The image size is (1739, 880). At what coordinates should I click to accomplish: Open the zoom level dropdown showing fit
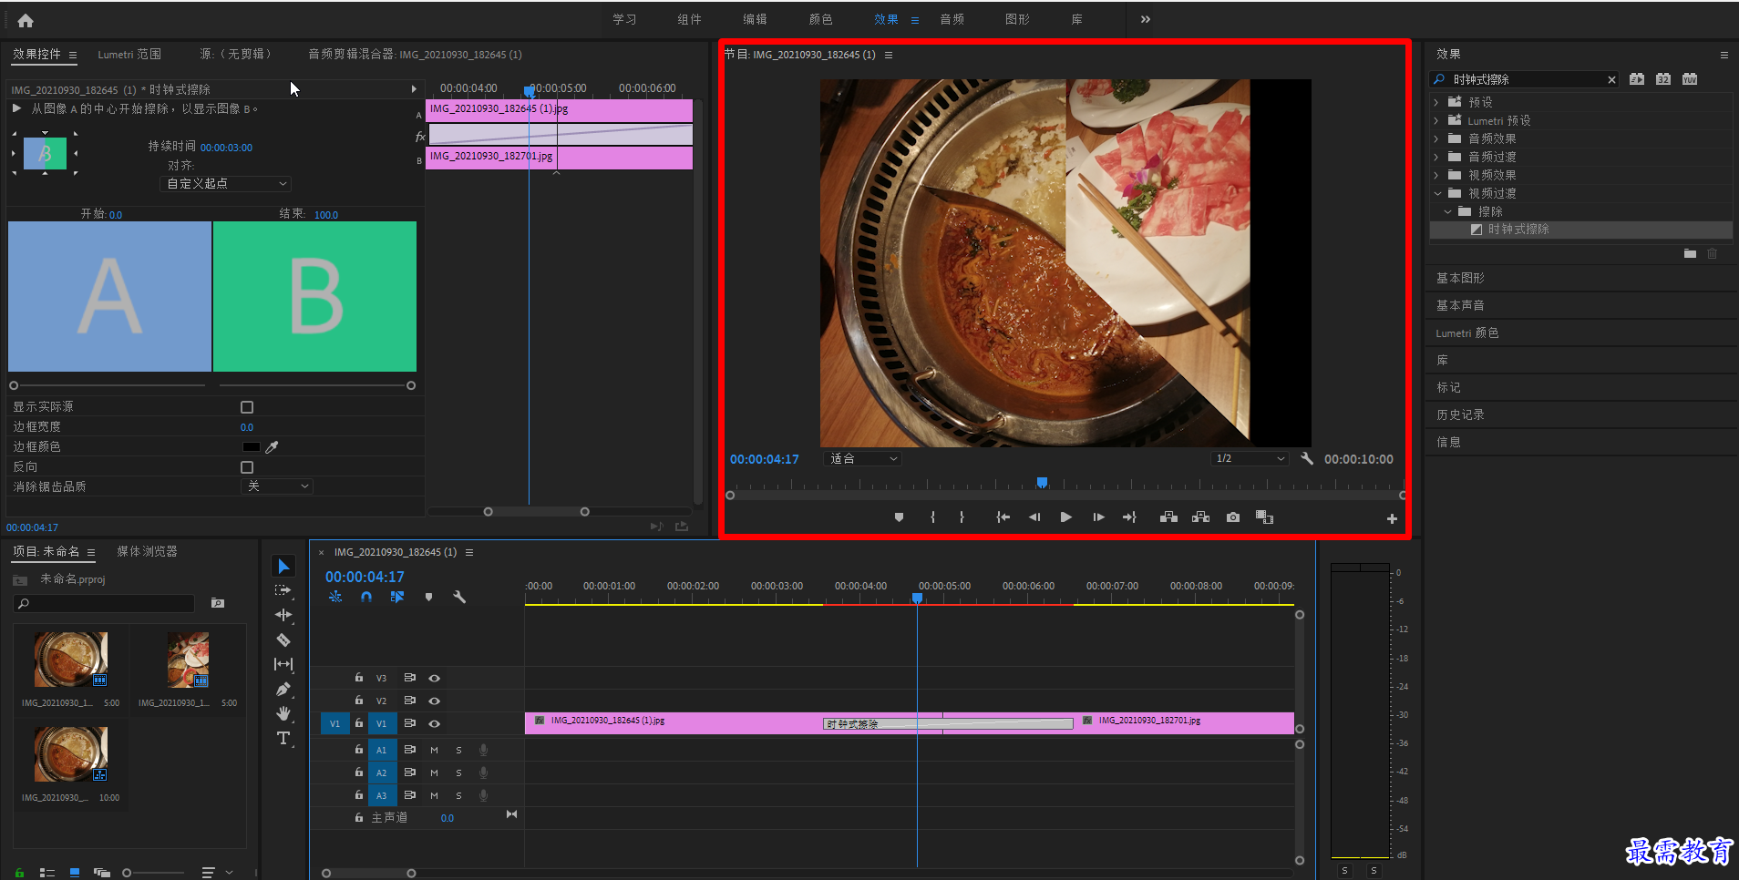click(x=861, y=459)
